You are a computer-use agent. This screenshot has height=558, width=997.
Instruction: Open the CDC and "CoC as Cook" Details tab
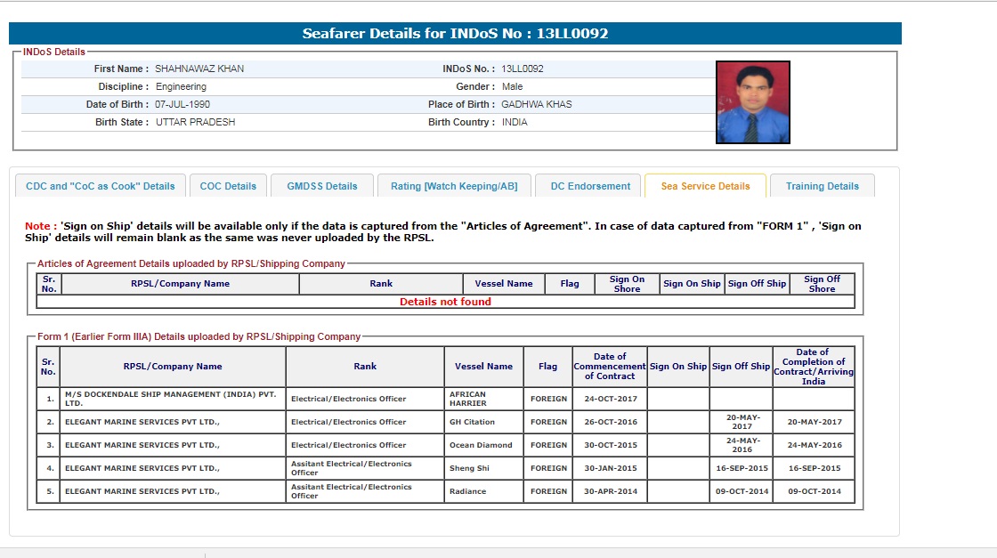tap(101, 186)
